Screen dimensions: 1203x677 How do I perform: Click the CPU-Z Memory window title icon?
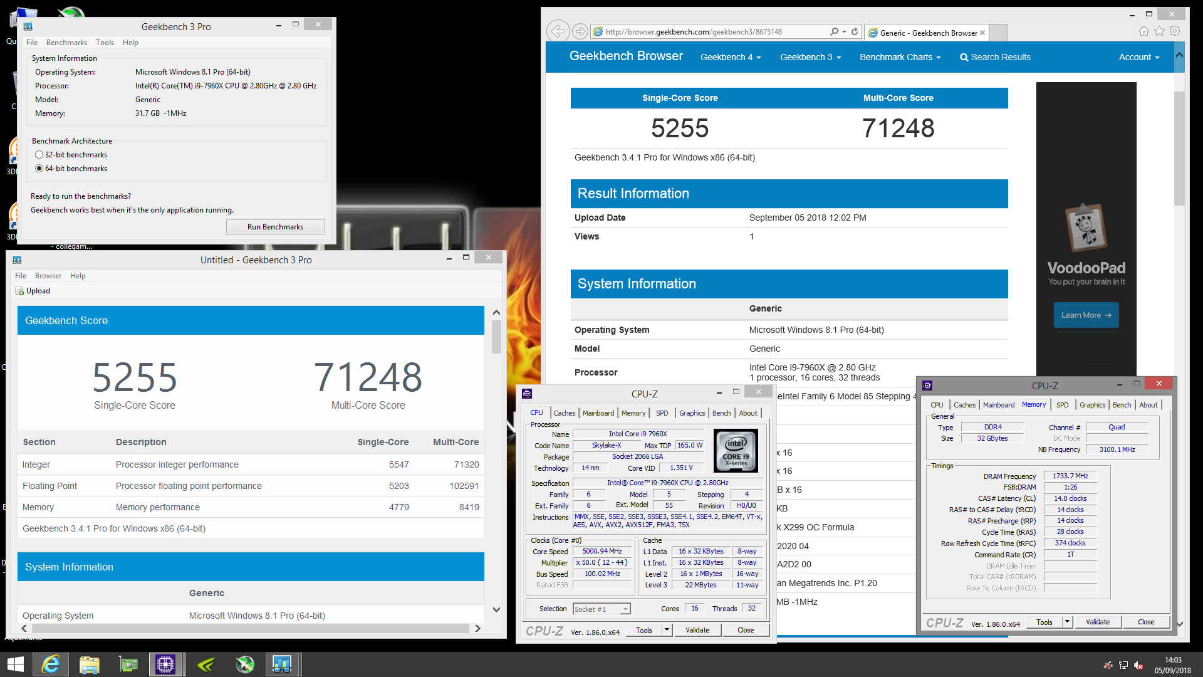click(927, 386)
